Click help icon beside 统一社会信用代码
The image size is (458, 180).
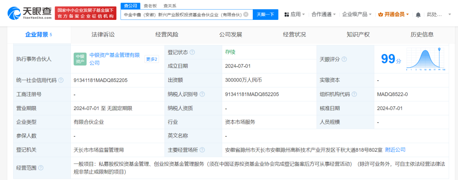(x=61, y=80)
